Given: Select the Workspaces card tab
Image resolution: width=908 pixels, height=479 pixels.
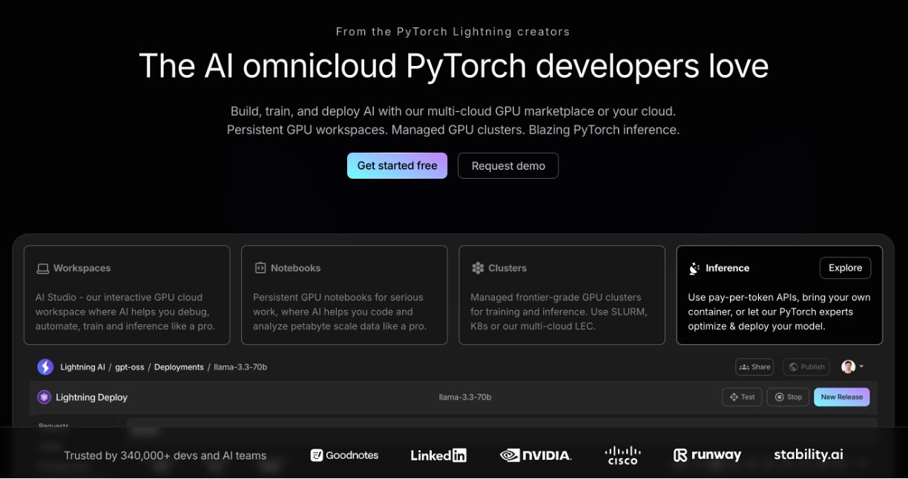Looking at the screenshot, I should pos(127,295).
